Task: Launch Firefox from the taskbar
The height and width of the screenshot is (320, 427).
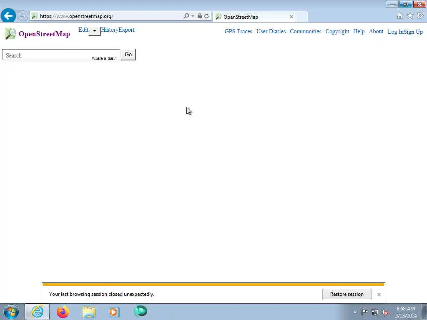Action: 63,312
